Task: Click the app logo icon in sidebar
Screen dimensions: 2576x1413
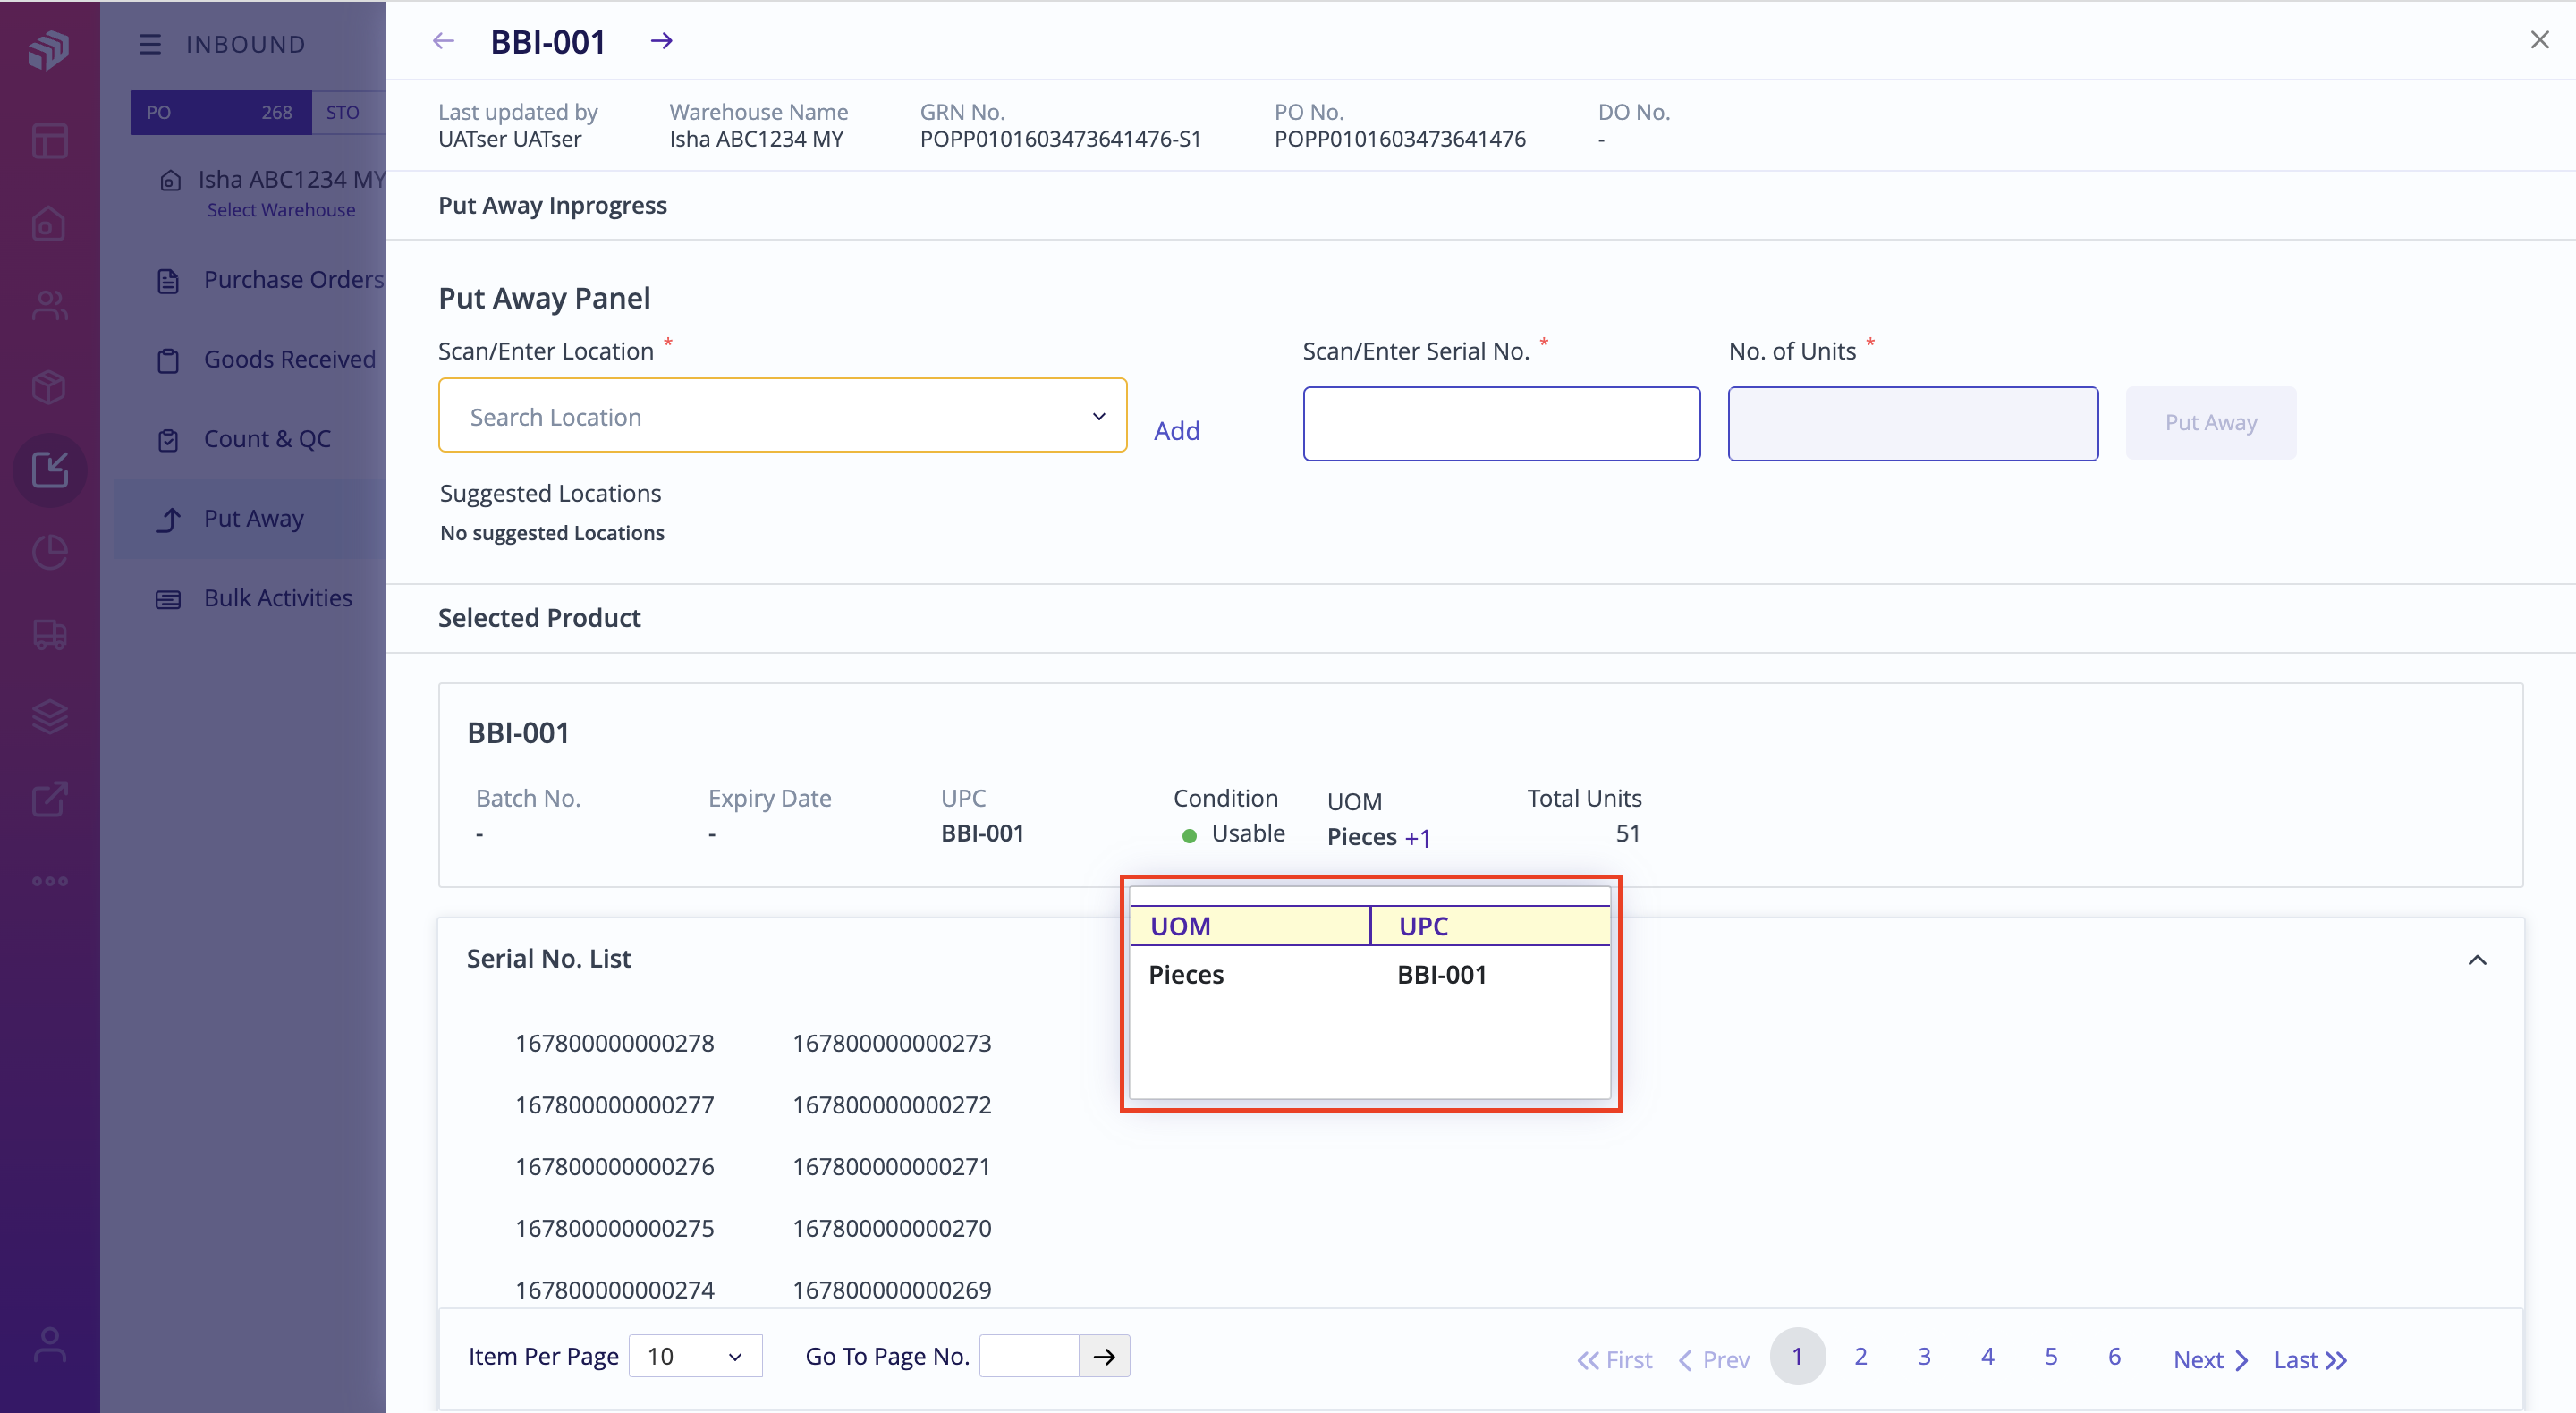Action: tap(49, 49)
